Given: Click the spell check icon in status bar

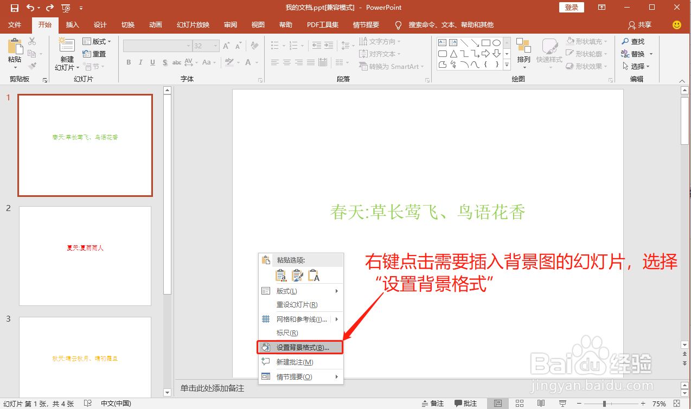Looking at the screenshot, I should click(x=88, y=404).
